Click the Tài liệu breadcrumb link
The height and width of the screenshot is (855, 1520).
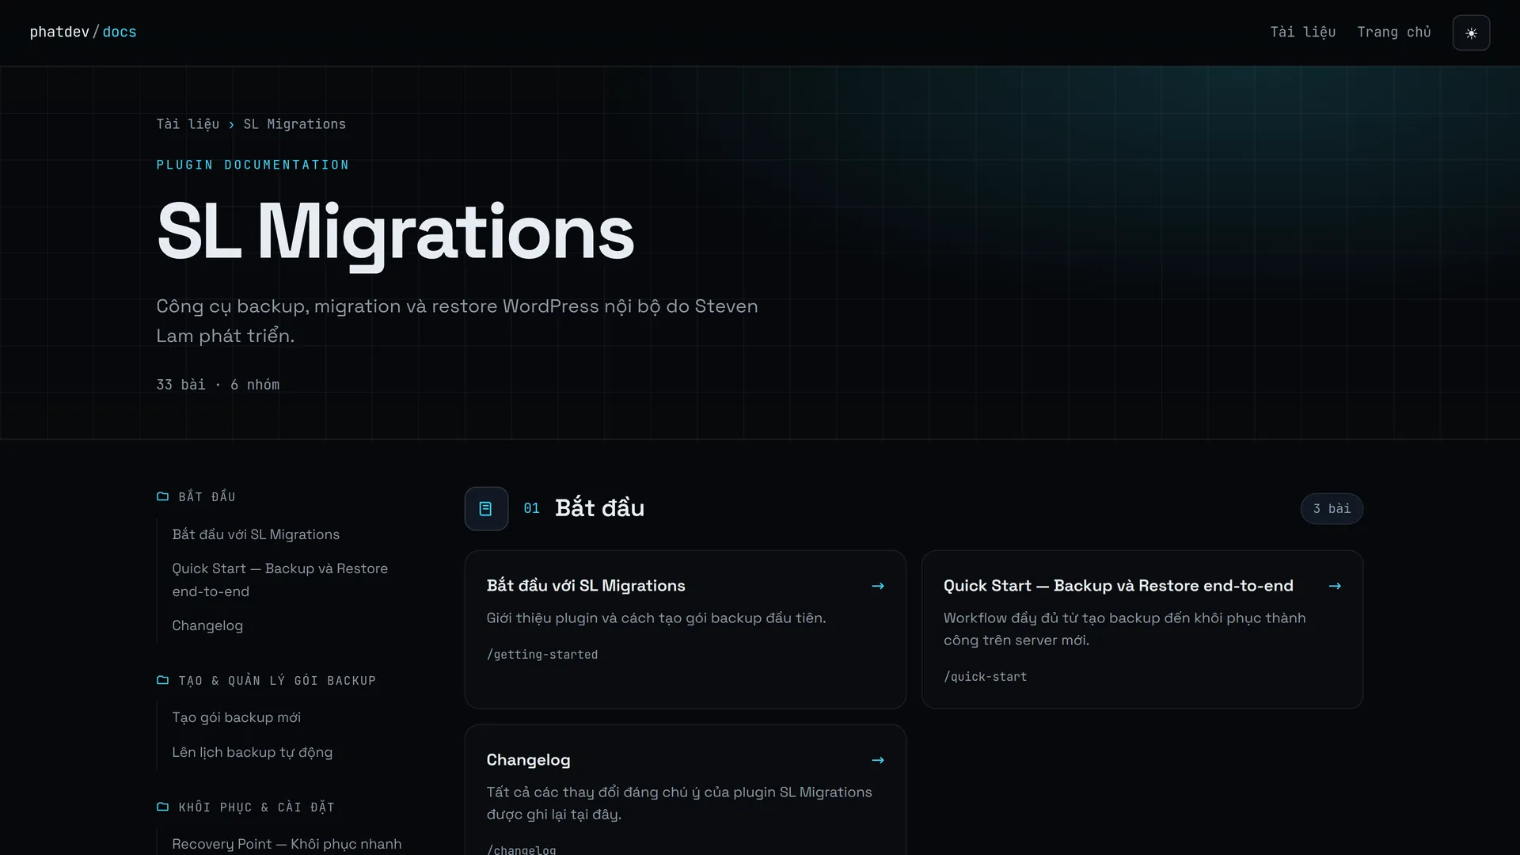point(188,124)
